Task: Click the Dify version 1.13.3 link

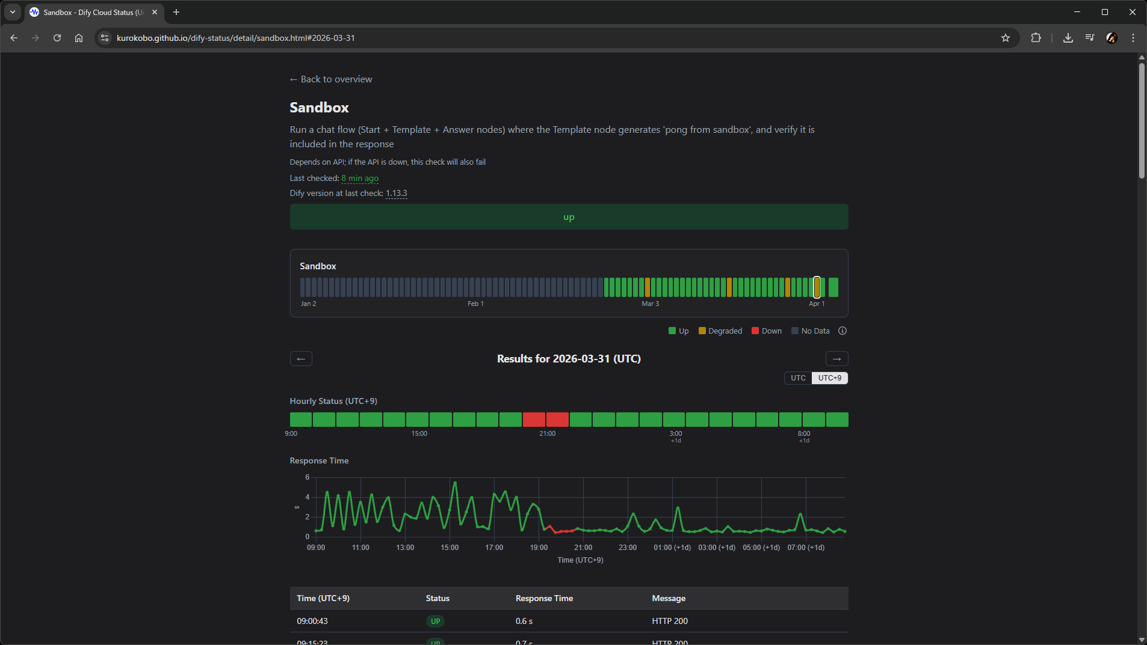Action: (x=396, y=194)
